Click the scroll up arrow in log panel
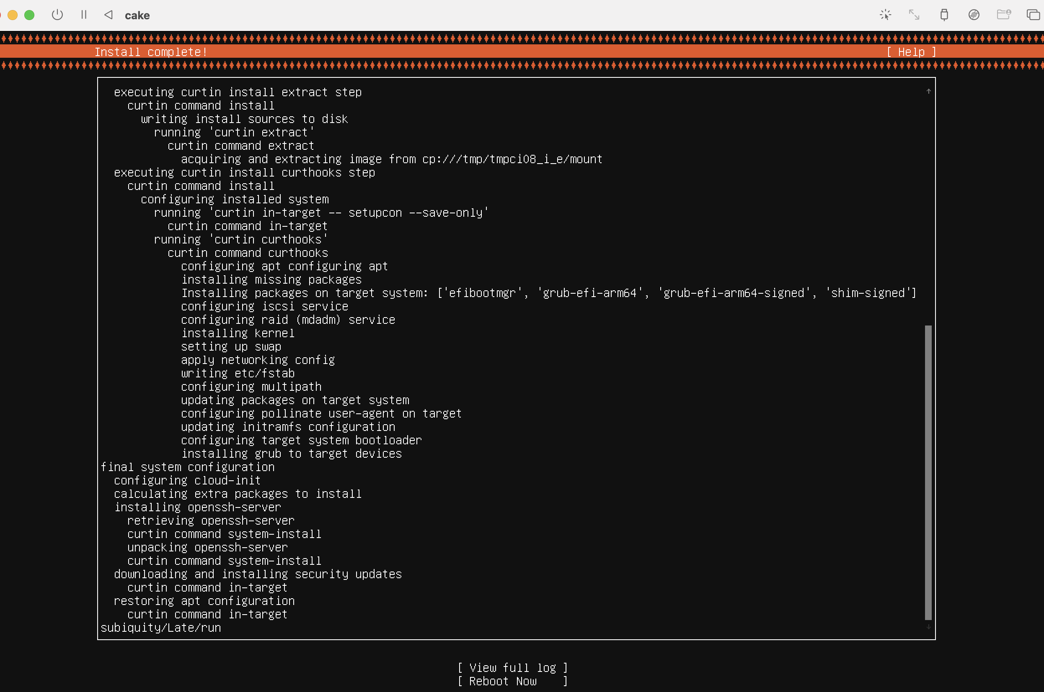 (x=928, y=91)
